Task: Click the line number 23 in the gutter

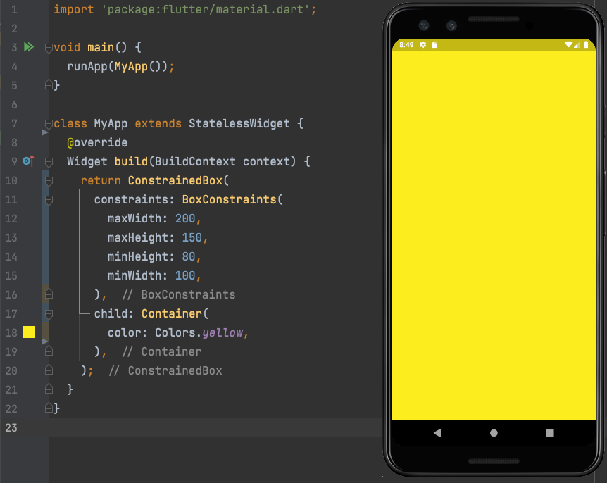Action: pyautogui.click(x=11, y=427)
